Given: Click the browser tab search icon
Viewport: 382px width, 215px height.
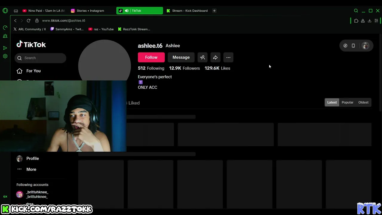Looking at the screenshot, I should (356, 11).
